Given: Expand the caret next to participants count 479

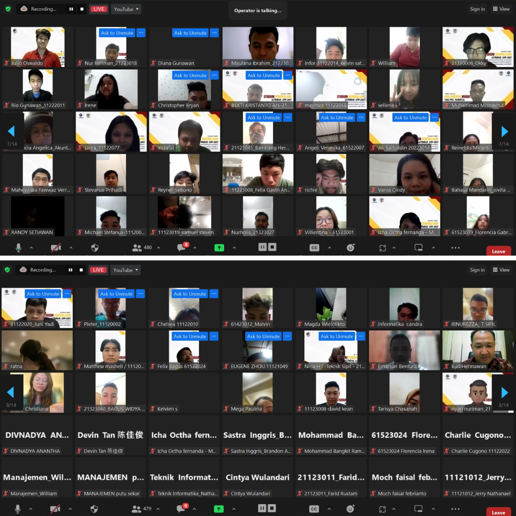Looking at the screenshot, I should 158,509.
